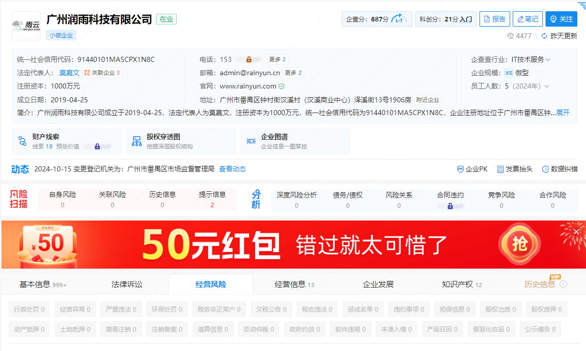Image resolution: width=586 pixels, height=351 pixels.
Task: Click the 关注 follow button
Action: [x=561, y=19]
